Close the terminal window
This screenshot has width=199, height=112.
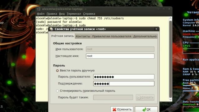(169, 9)
